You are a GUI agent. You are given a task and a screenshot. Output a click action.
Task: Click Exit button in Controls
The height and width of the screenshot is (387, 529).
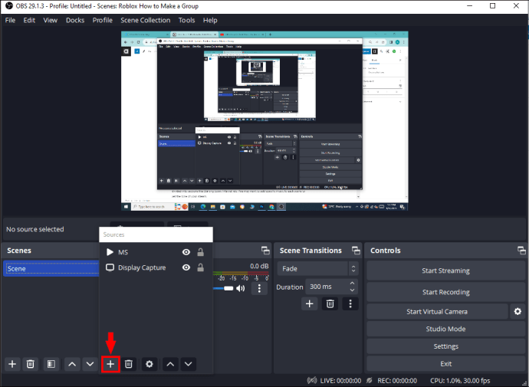(445, 364)
